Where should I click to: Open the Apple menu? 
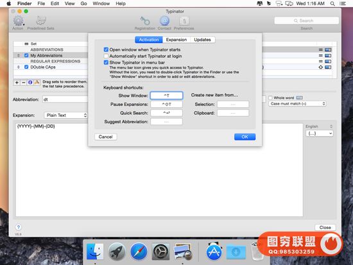click(x=9, y=3)
